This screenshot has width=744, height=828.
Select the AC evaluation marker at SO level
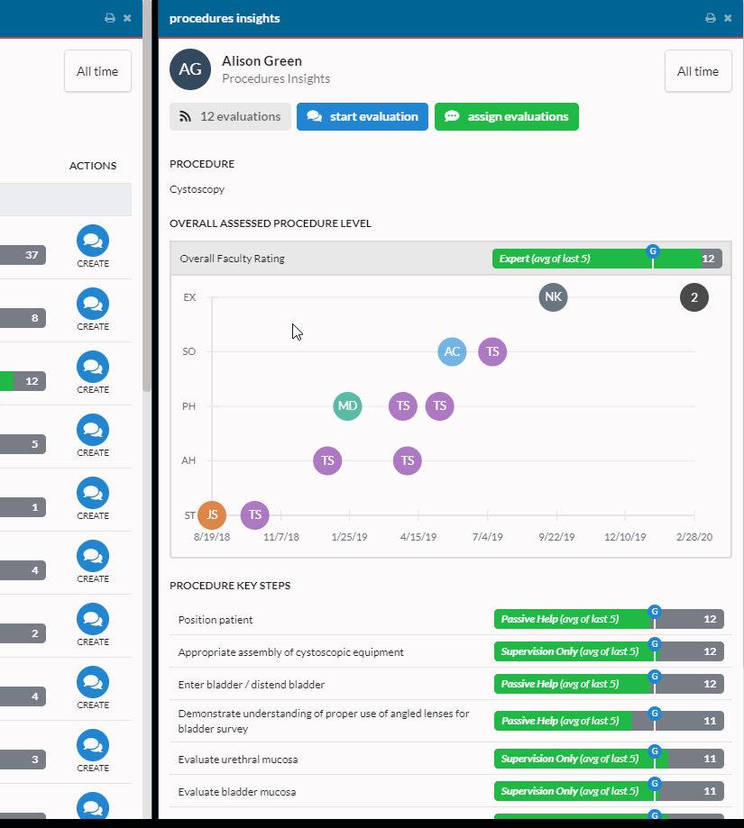coord(453,351)
